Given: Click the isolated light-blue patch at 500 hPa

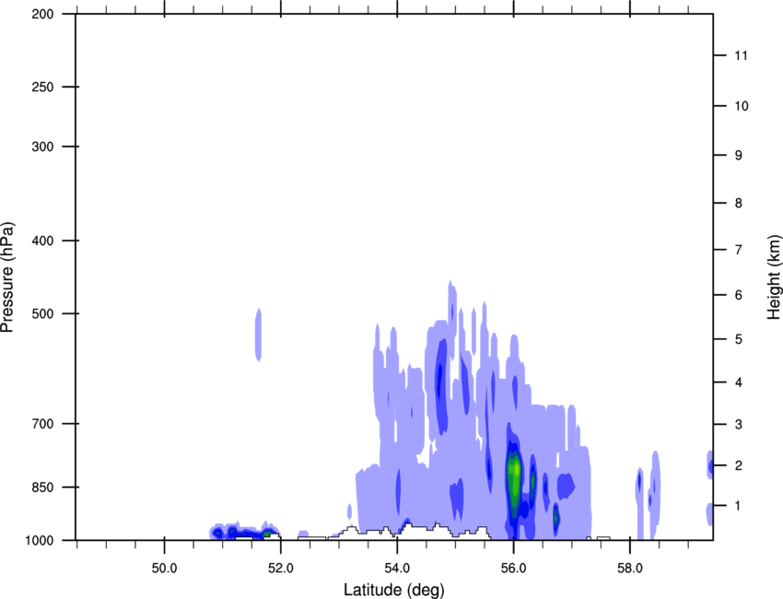Looking at the screenshot, I should [x=259, y=335].
